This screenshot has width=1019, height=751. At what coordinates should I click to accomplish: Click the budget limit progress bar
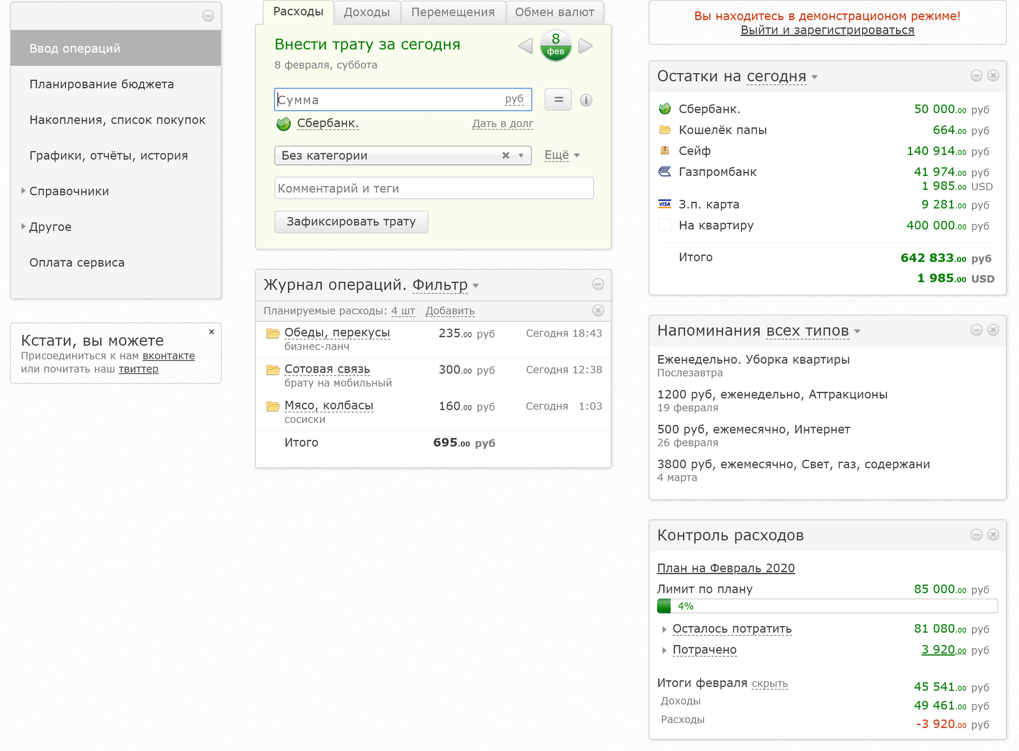pyautogui.click(x=827, y=606)
